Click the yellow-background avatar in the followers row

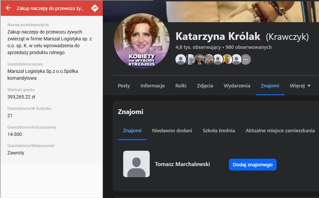pos(227,59)
